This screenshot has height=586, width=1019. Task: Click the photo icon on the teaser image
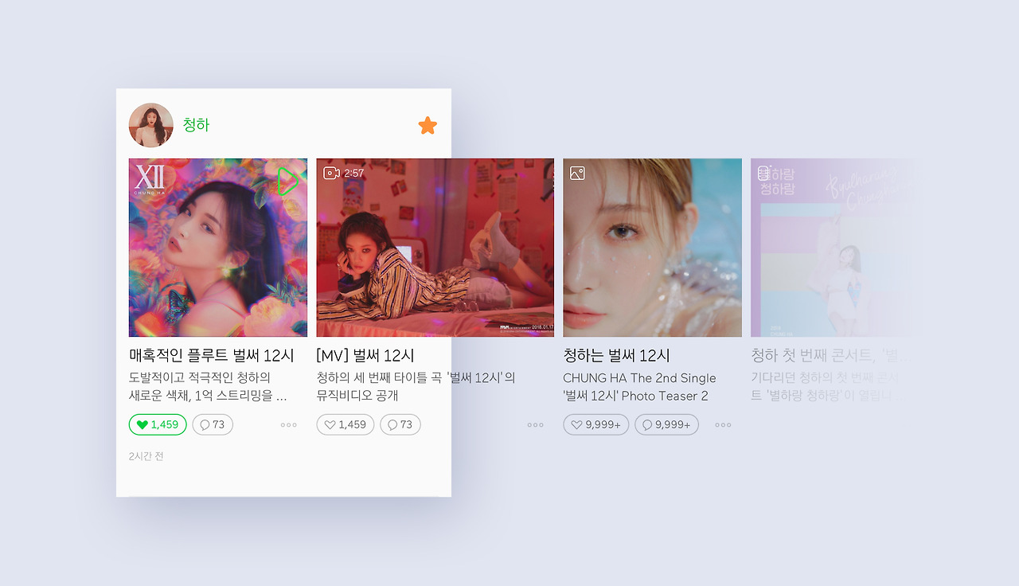tap(577, 173)
